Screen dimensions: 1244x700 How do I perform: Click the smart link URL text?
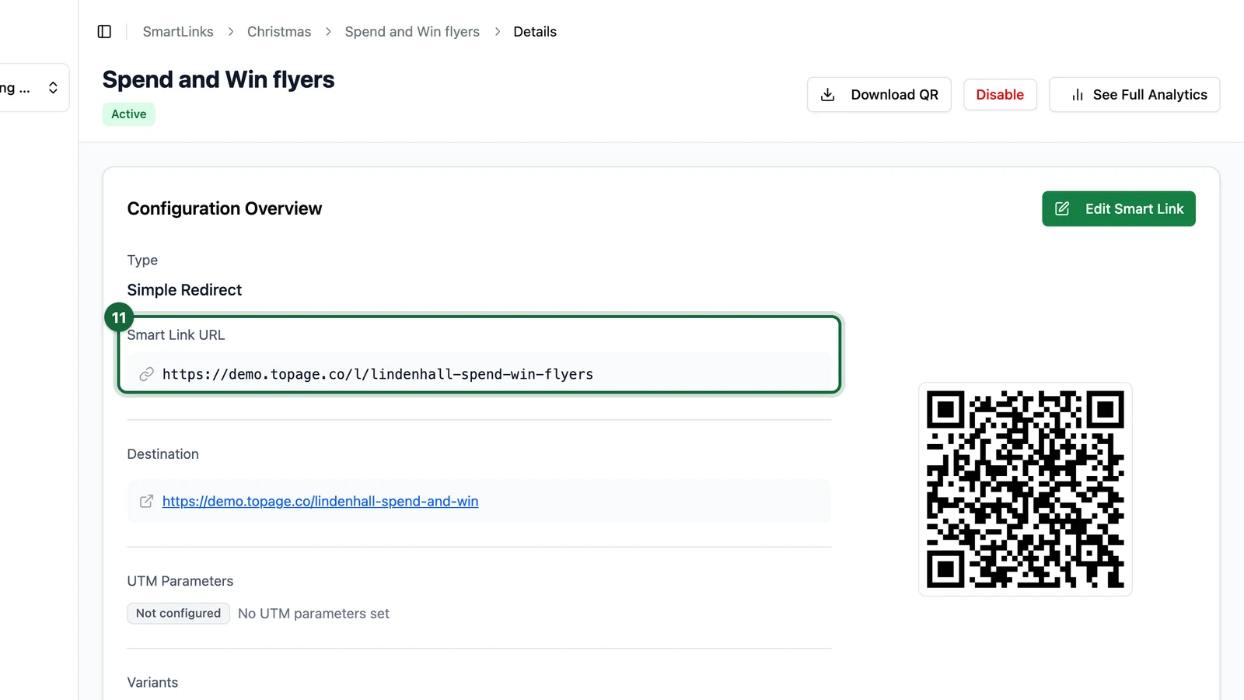[378, 374]
